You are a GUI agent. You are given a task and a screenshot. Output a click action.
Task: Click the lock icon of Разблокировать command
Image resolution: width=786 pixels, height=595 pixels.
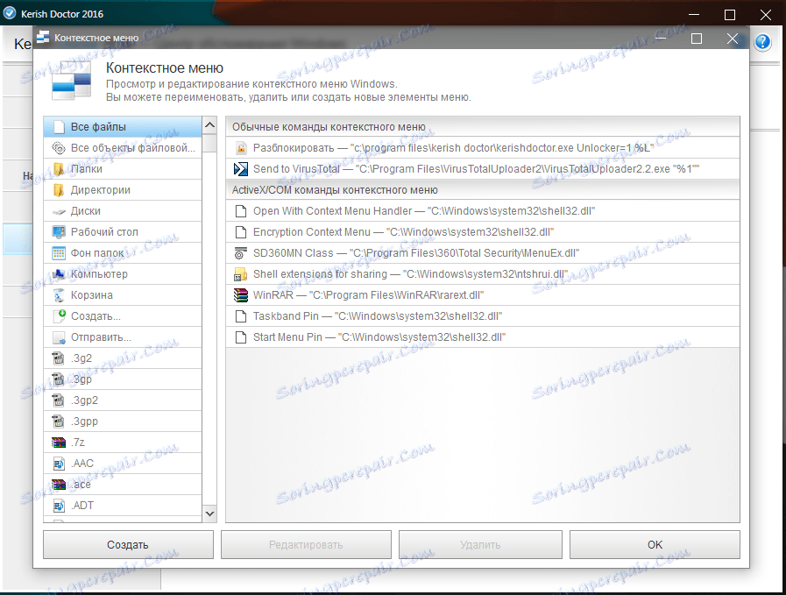click(241, 148)
